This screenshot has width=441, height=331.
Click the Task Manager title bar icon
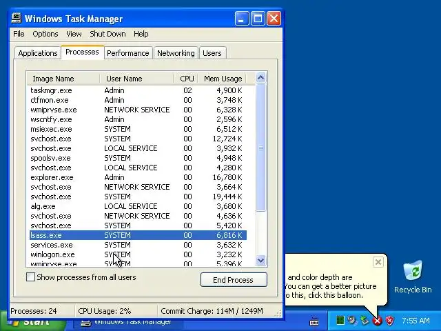click(x=17, y=19)
